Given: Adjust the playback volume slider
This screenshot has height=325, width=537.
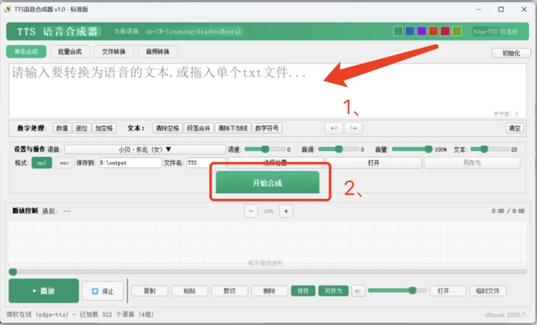Looking at the screenshot, I should tap(397, 290).
